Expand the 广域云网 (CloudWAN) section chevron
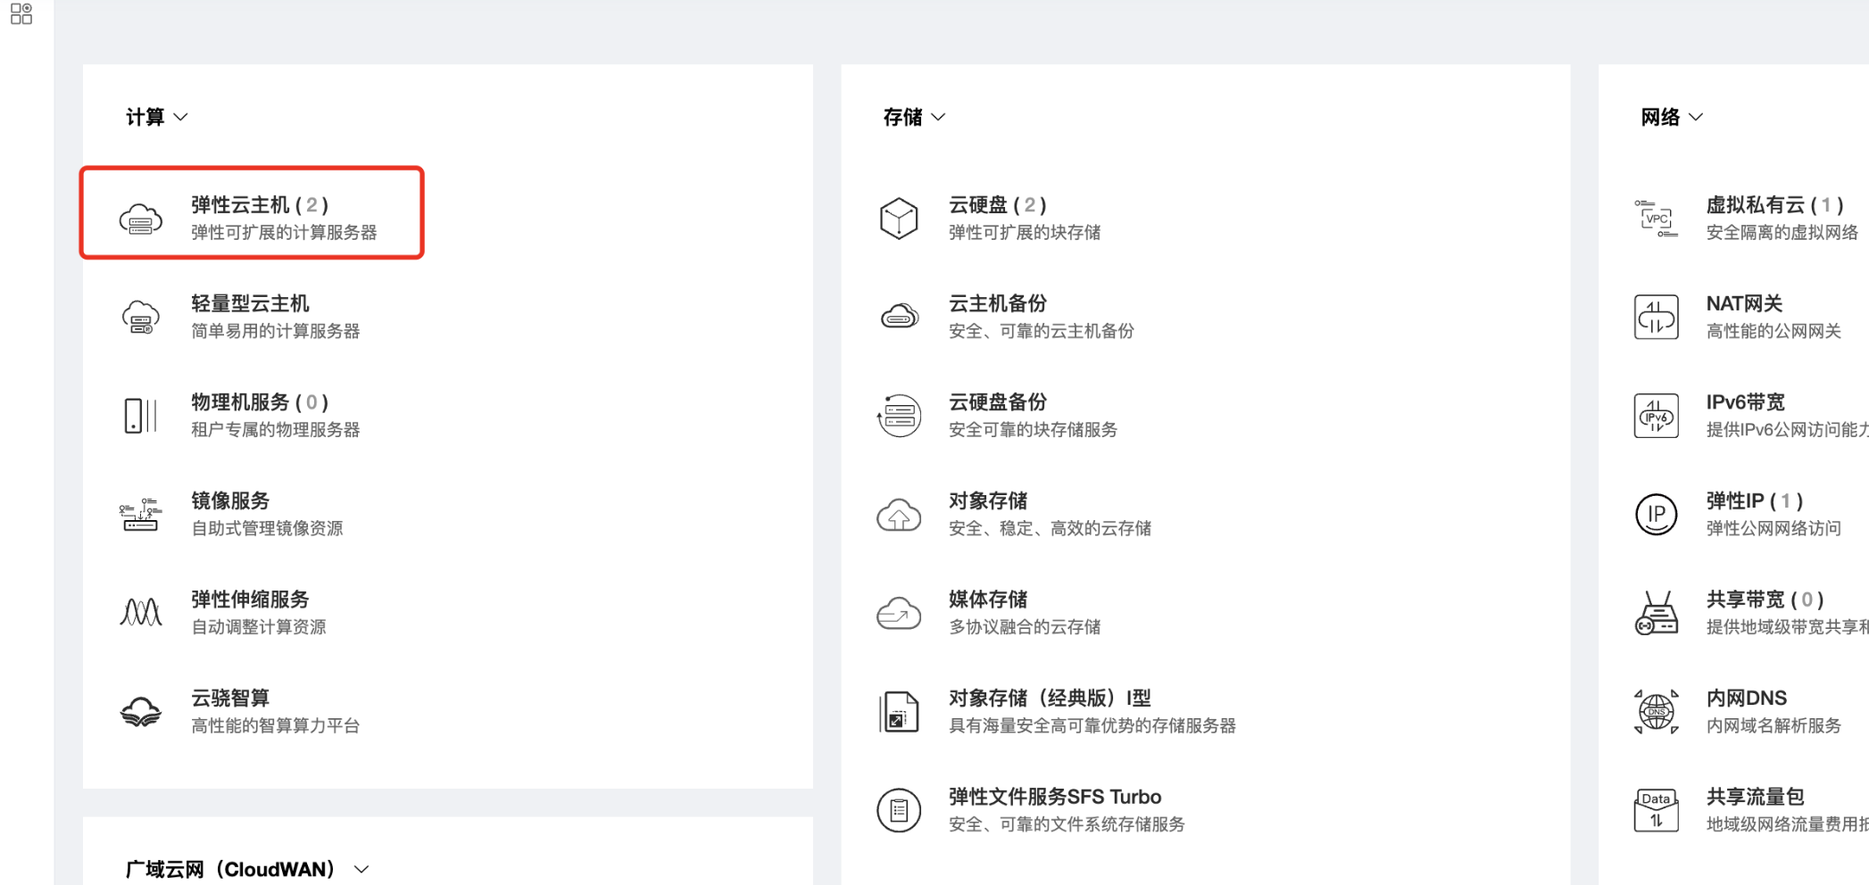 coord(361,869)
